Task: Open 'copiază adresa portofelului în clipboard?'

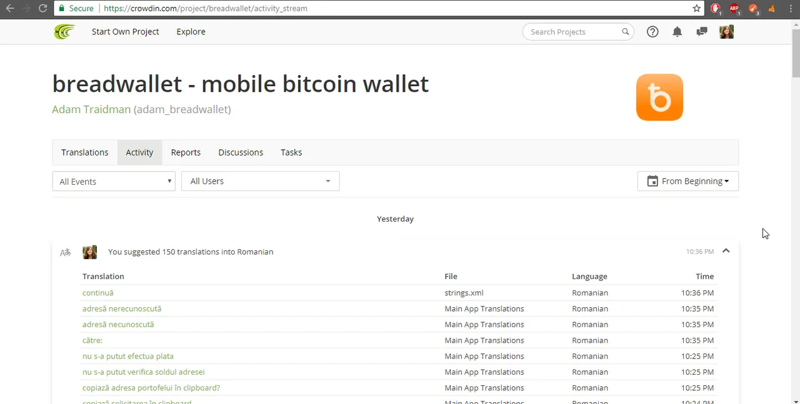Action: [151, 388]
